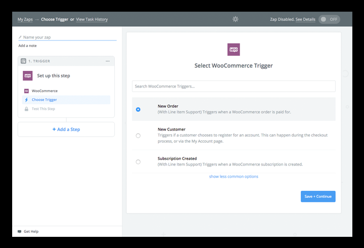Click the Save + Continue button
The height and width of the screenshot is (248, 364).
(x=317, y=196)
